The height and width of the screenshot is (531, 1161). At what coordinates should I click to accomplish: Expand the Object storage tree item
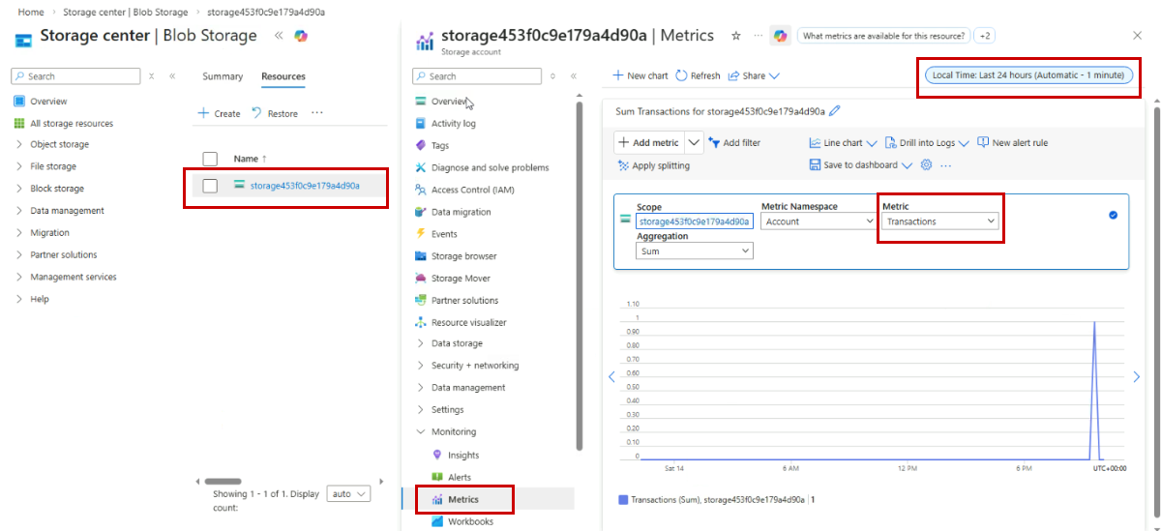pyautogui.click(x=19, y=145)
